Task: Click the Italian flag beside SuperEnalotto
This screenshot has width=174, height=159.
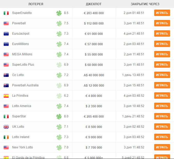Action: [6, 13]
